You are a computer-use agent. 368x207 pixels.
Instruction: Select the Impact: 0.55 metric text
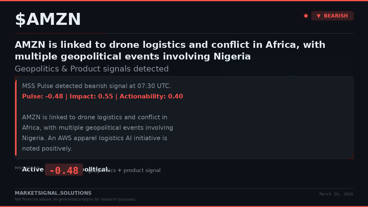(91, 96)
